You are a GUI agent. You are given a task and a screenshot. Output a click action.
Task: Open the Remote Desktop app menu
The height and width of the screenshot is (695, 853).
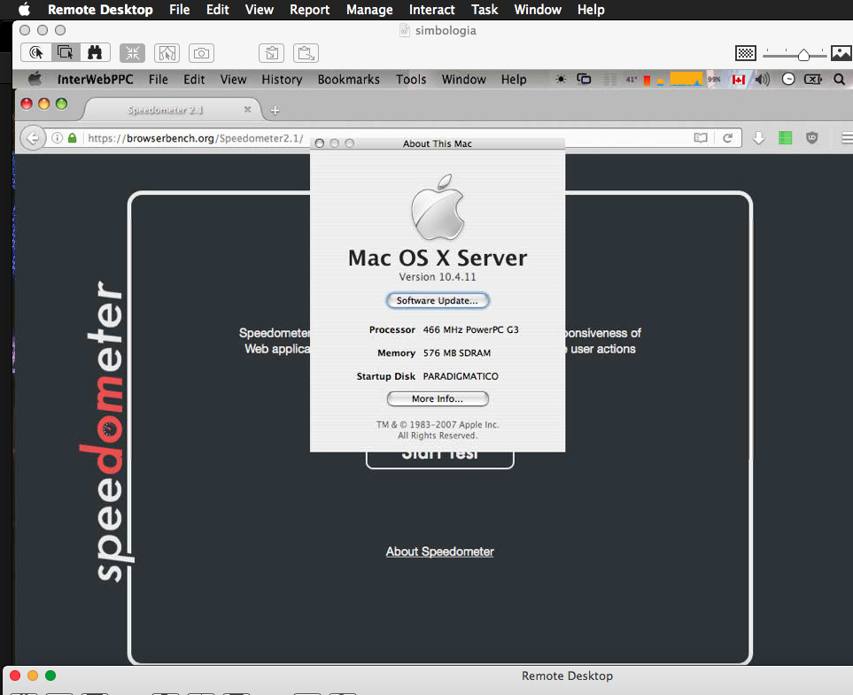click(100, 10)
